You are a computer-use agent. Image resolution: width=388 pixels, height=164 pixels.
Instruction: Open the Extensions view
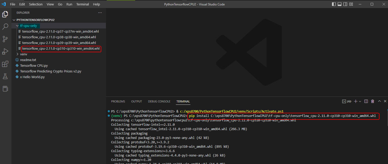click(5, 64)
